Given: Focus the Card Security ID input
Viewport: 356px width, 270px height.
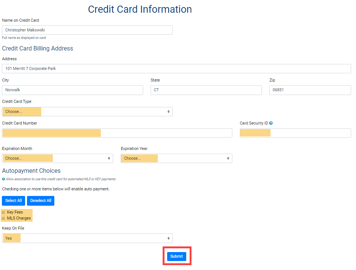Looking at the screenshot, I should click(295, 133).
